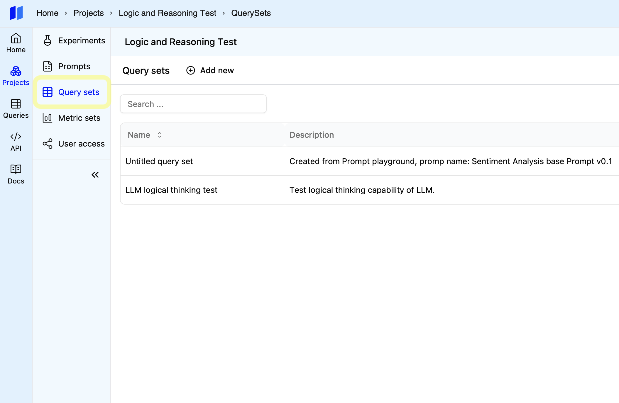Click the blue app logo icon
This screenshot has width=619, height=403.
click(x=16, y=13)
